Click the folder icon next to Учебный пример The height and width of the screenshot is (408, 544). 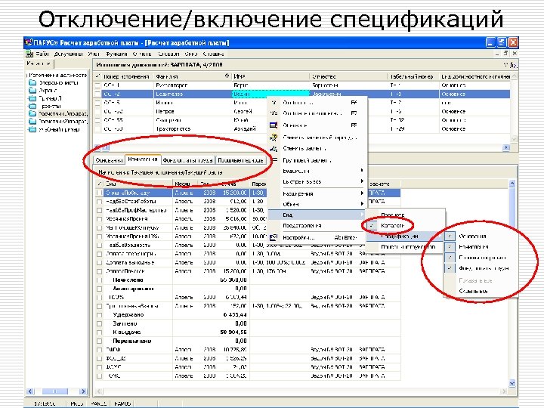pyautogui.click(x=32, y=129)
